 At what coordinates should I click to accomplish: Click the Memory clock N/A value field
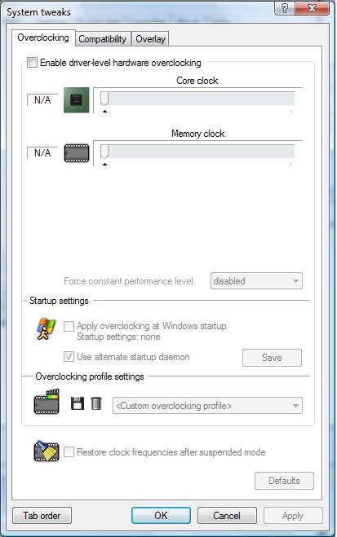[x=42, y=153]
